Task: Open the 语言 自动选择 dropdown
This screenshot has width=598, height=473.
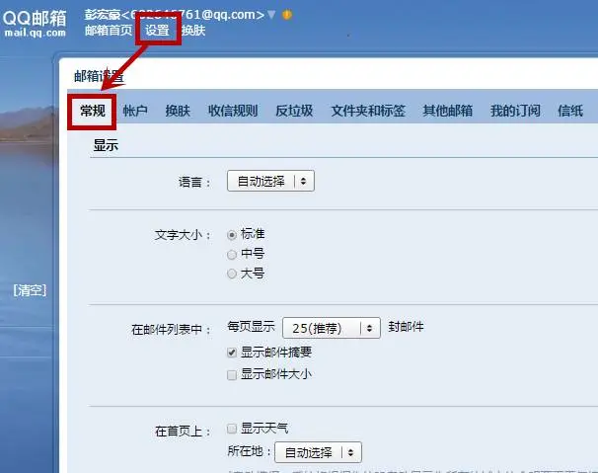Action: pos(270,181)
